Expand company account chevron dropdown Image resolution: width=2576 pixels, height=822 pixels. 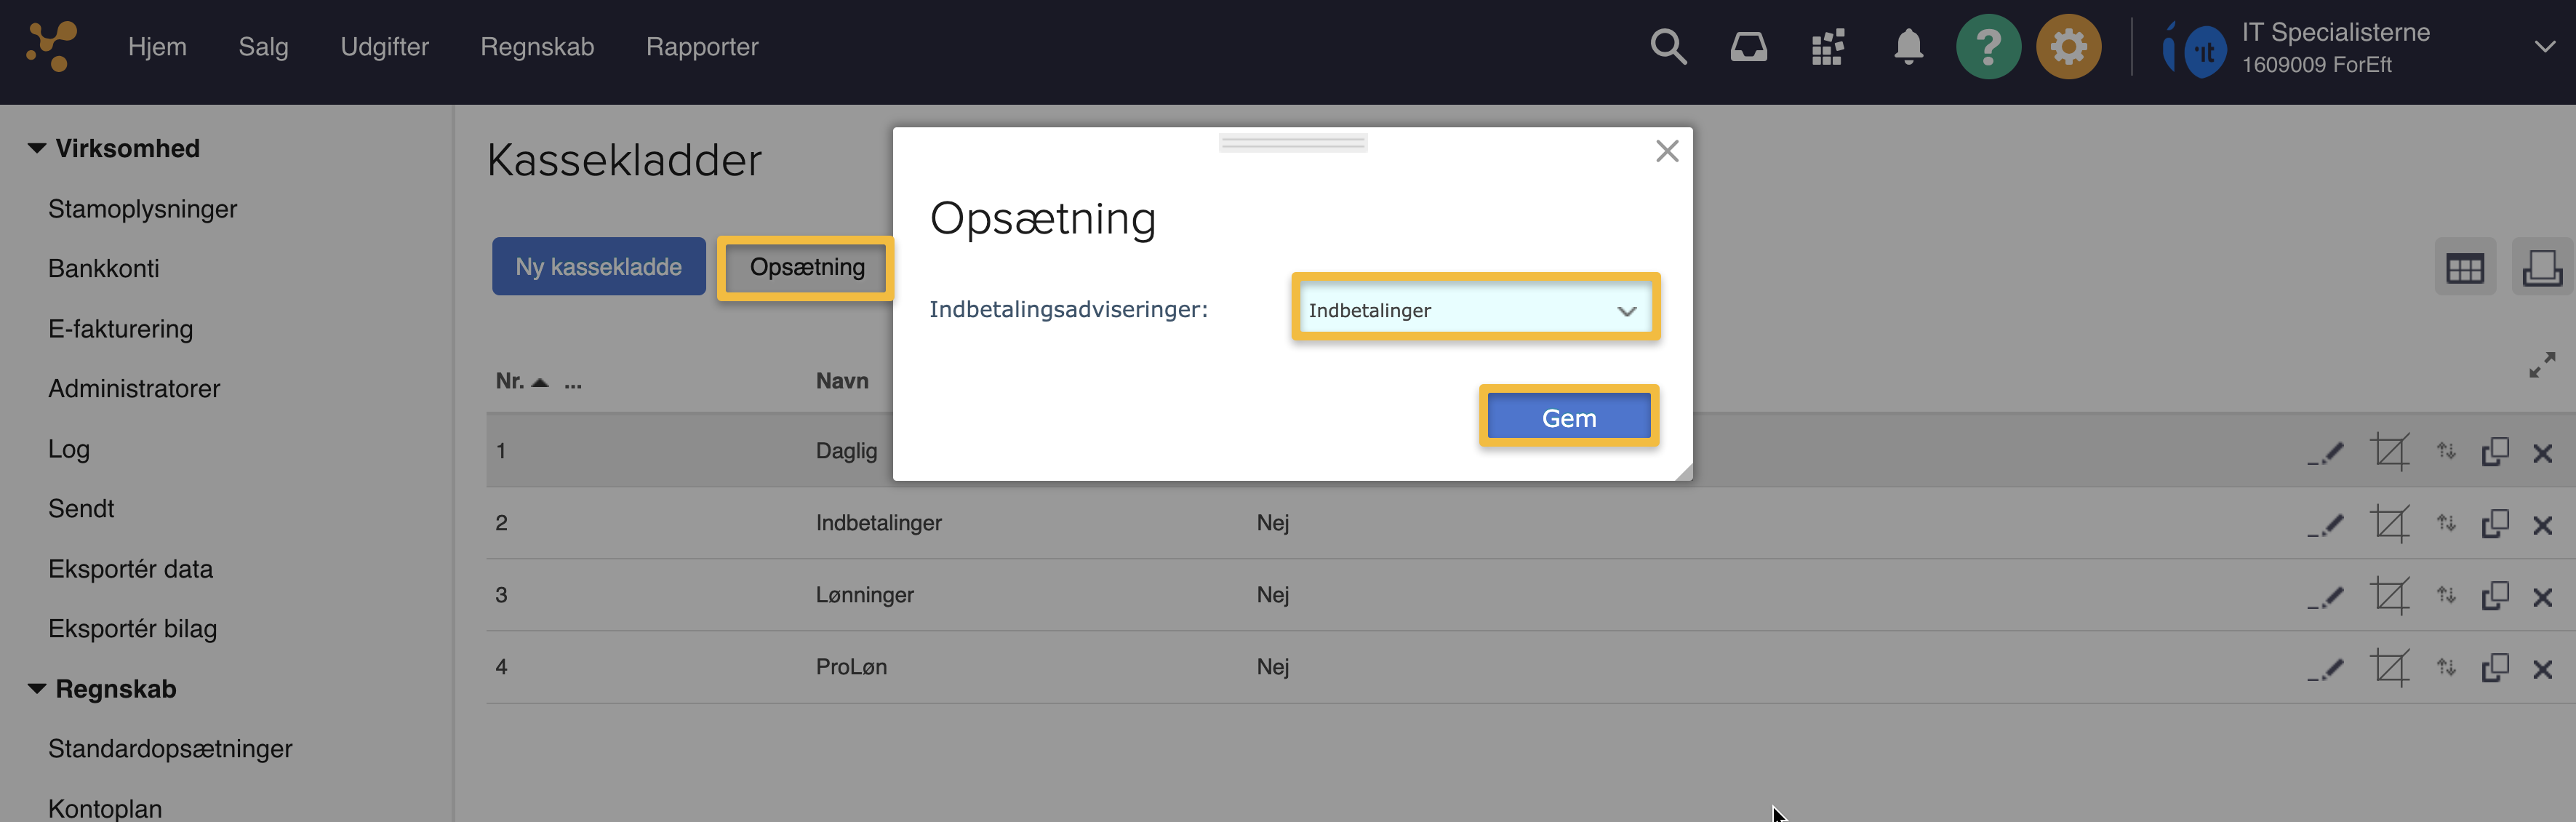pyautogui.click(x=2544, y=47)
